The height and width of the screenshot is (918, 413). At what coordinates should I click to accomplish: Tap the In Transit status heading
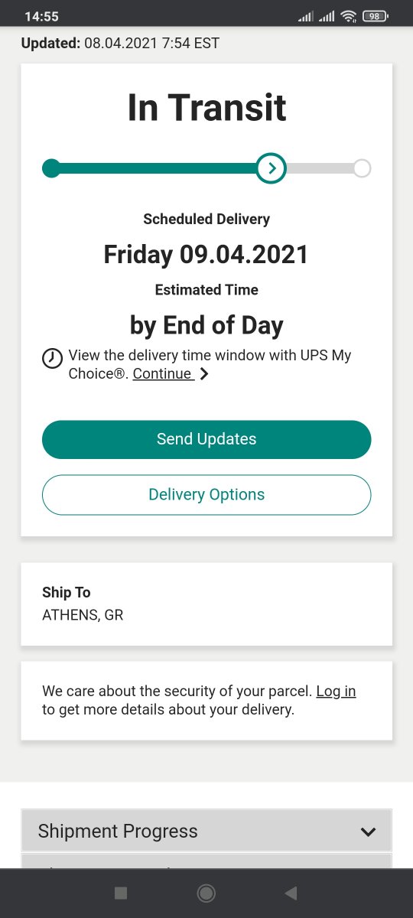(206, 108)
